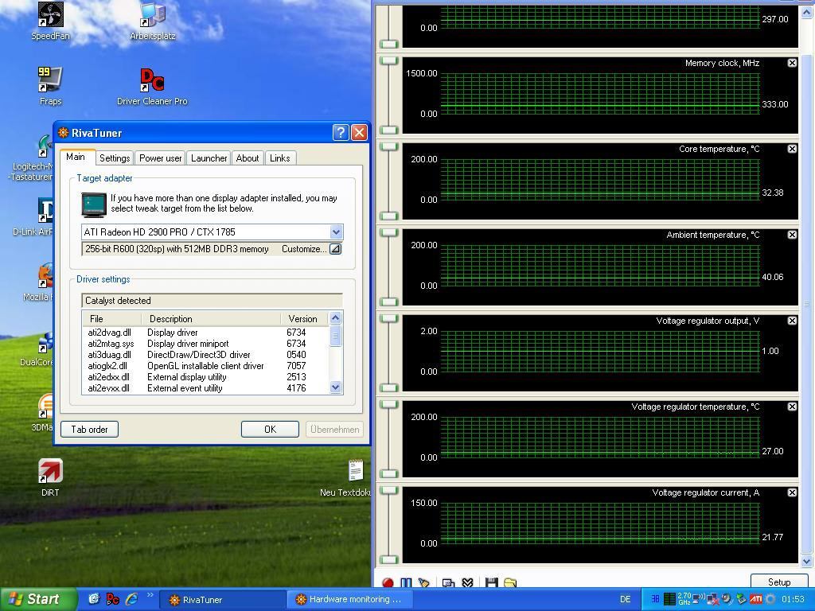Screen dimensions: 815x611
Task: Close the Voltage regulator current graph
Action: [x=792, y=492]
